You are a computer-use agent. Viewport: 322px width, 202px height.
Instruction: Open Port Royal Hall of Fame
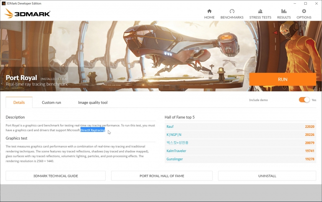[162, 176]
